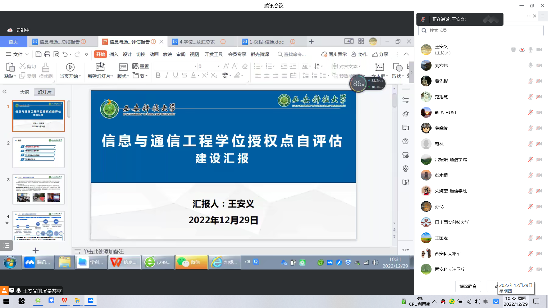This screenshot has width=548, height=308.
Task: Click the print icon in toolbar
Action: coord(47,54)
